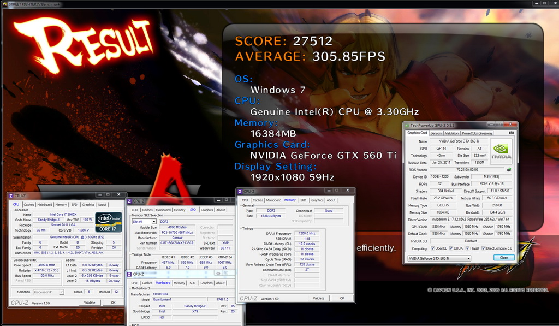Toggle the DirectCompute 5.0 checkbox
The width and height of the screenshot is (559, 326).
484,248
